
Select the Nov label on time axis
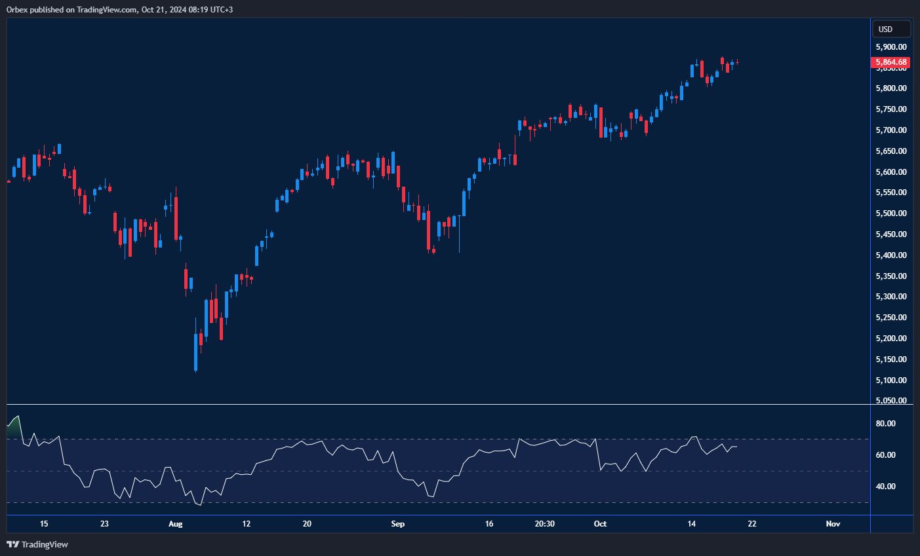pyautogui.click(x=833, y=524)
